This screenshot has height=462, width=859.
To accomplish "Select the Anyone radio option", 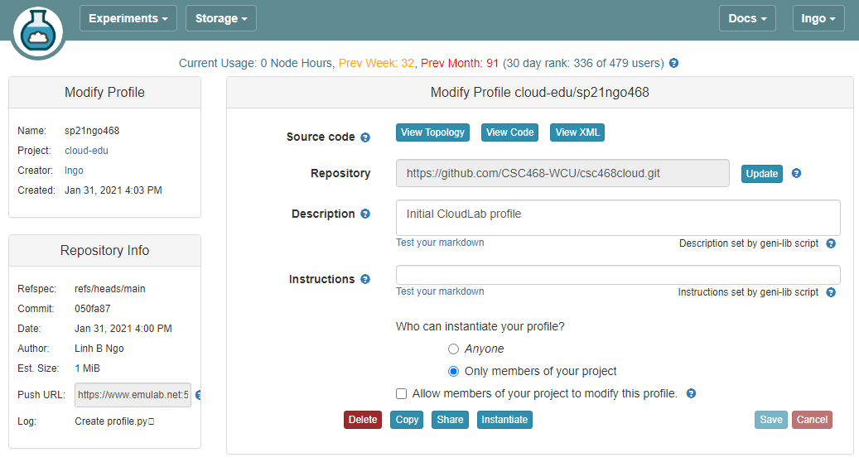I will coord(453,349).
